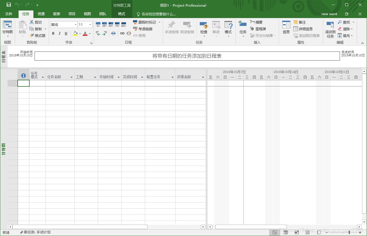Open font size dropdown
Viewport: 367px width, 236px height.
[91, 25]
